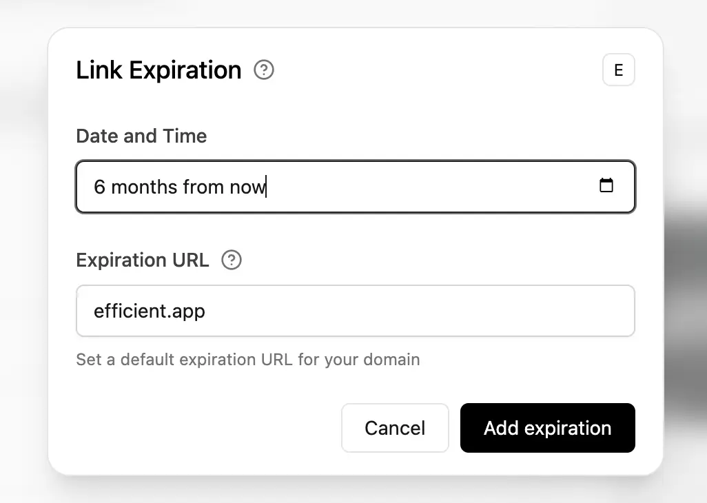Confirm expiration settings with Add expiration
The image size is (707, 503).
pos(547,428)
